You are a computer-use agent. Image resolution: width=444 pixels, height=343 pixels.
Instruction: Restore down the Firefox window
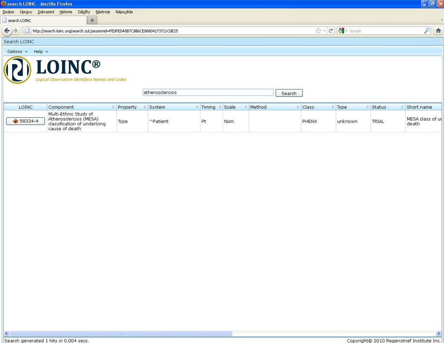click(433, 3)
